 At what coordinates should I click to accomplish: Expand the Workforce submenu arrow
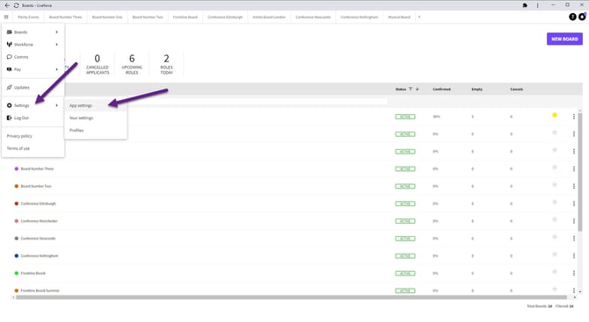[57, 45]
